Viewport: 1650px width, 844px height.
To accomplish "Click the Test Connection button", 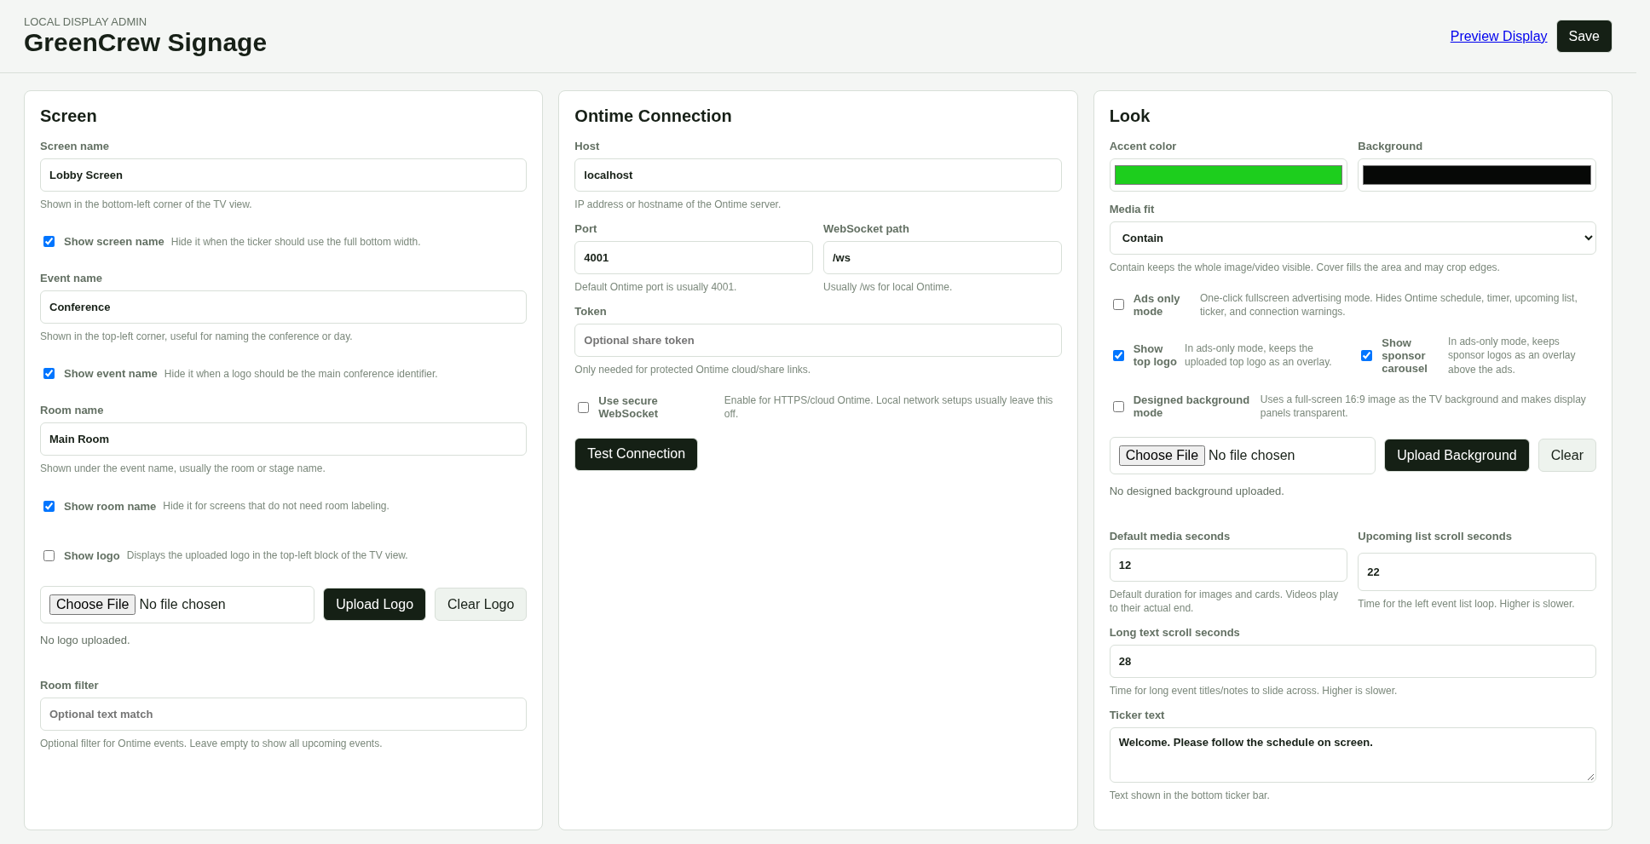I will tap(636, 454).
